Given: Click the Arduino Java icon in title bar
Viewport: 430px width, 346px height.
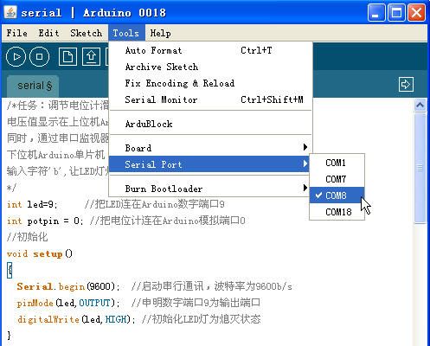Looking at the screenshot, I should pyautogui.click(x=10, y=13).
